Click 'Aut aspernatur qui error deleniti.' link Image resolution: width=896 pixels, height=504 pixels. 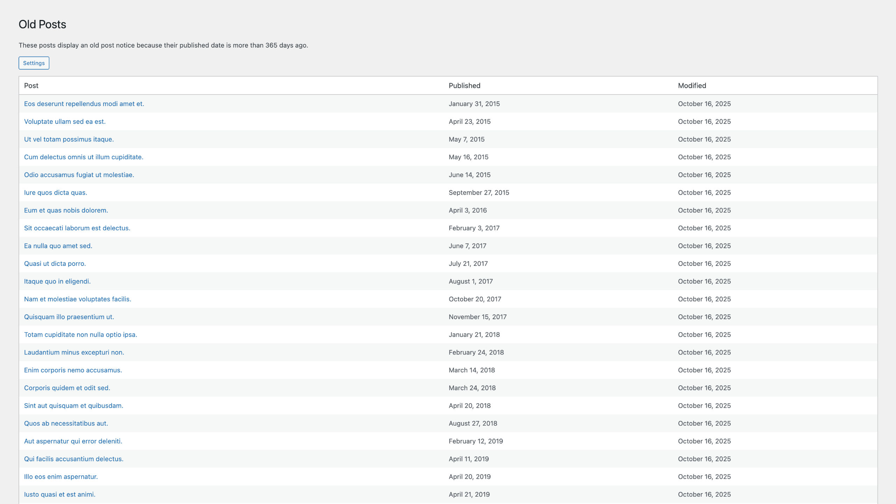point(73,441)
